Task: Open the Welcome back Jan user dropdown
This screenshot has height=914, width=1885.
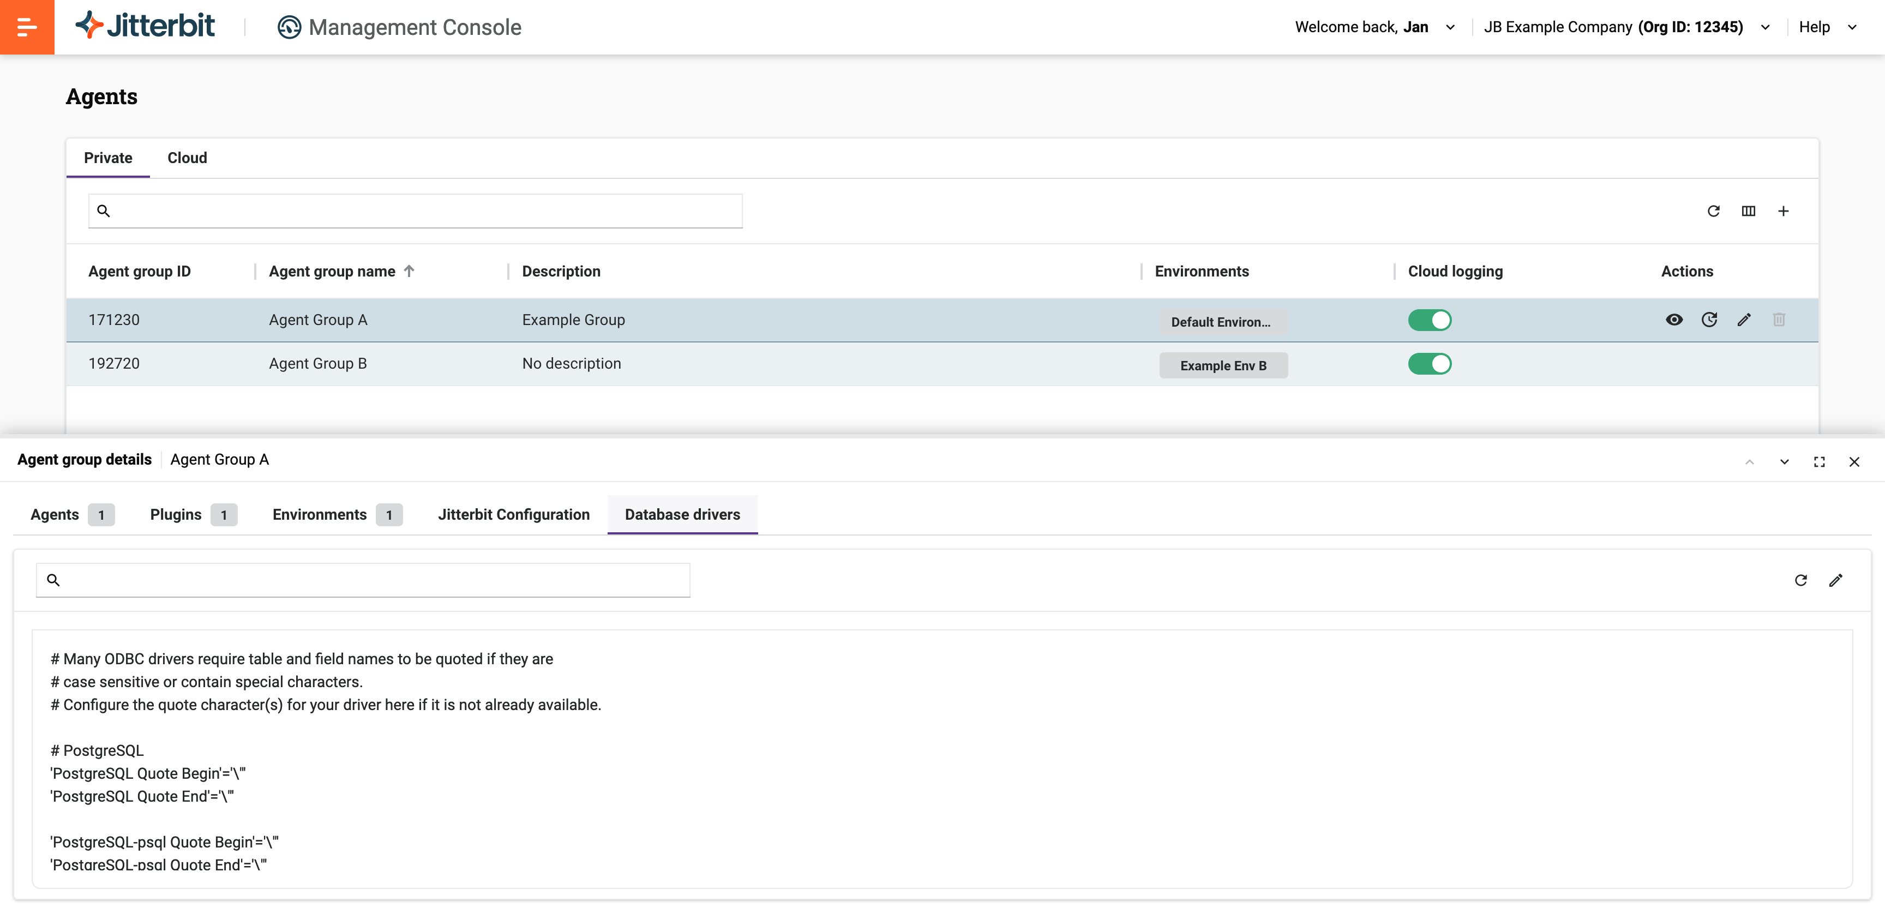Action: pos(1374,27)
